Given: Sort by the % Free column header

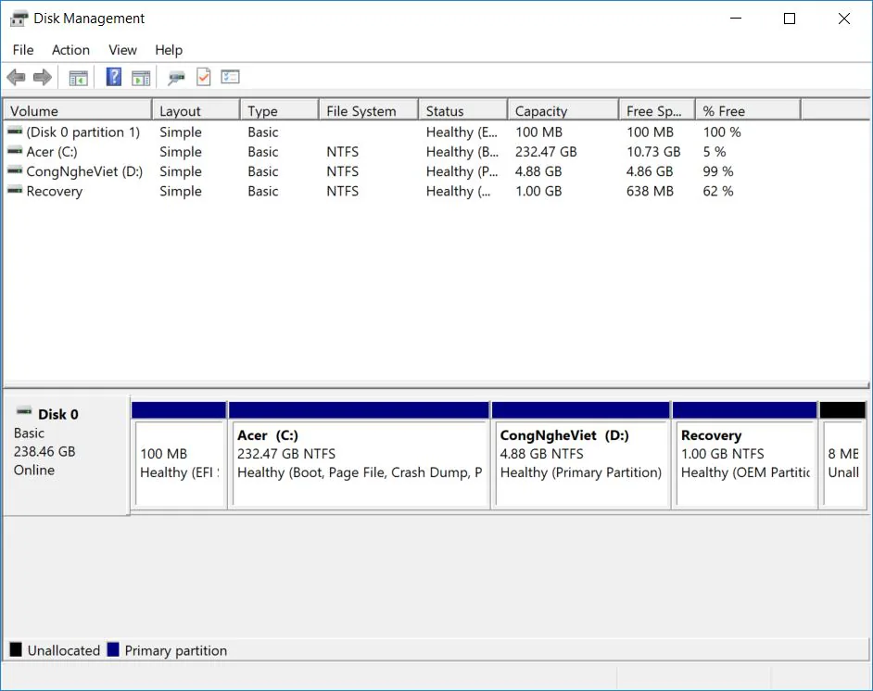Looking at the screenshot, I should tap(748, 111).
